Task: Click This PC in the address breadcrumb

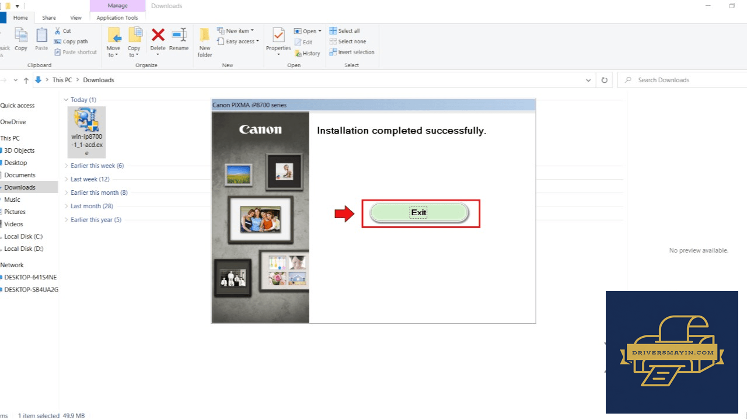Action: click(62, 80)
